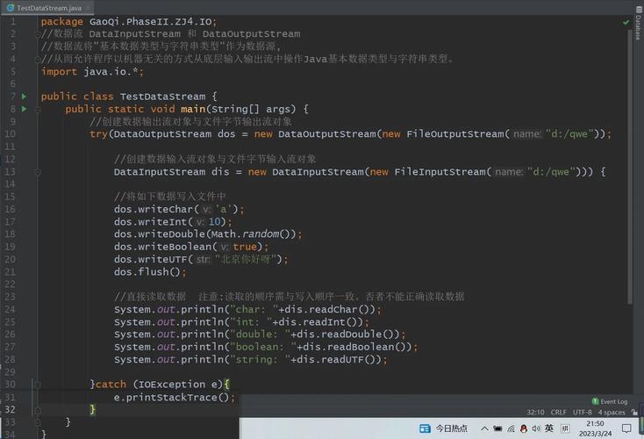
Task: Click the dos.writeUTF "北京你好呀" line
Action: 201,259
